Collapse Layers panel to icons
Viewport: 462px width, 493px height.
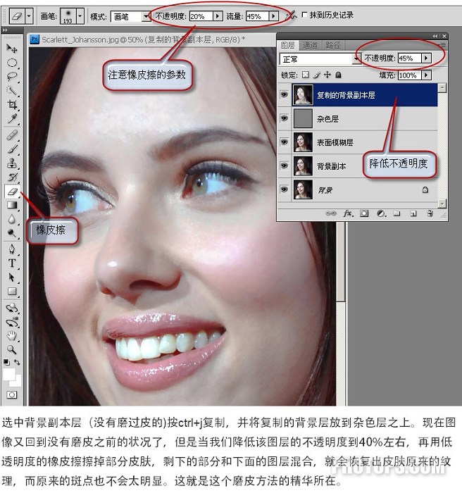(x=435, y=36)
